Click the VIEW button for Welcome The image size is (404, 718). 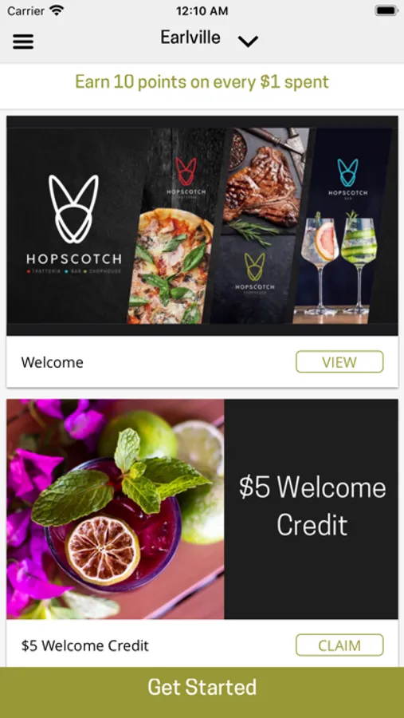coord(339,361)
